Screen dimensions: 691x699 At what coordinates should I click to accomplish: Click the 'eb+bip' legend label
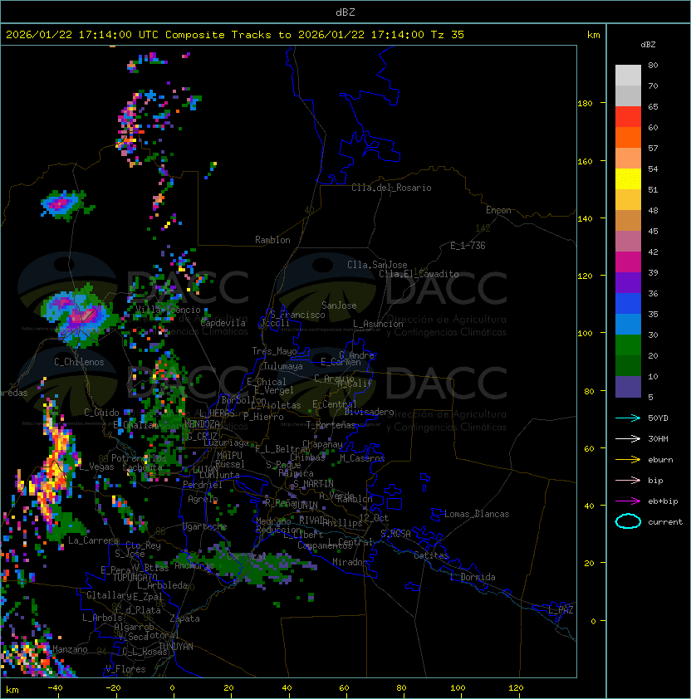click(663, 501)
